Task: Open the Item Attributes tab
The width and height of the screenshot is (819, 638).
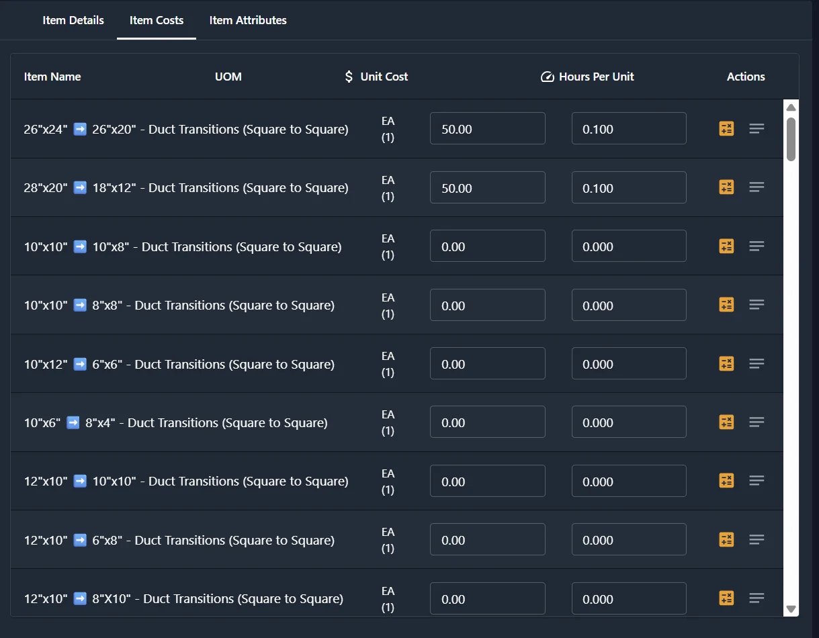Action: pos(248,20)
